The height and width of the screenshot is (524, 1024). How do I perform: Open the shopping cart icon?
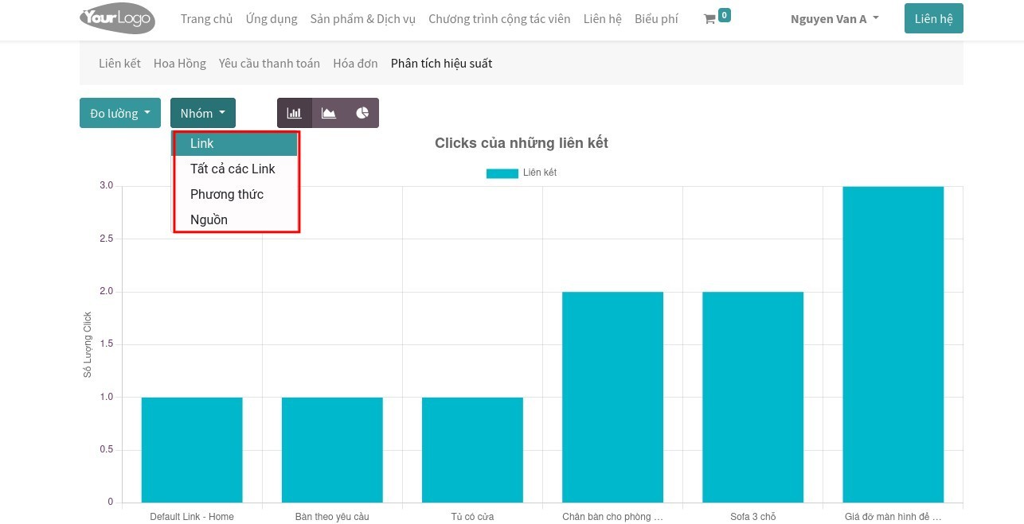point(709,19)
